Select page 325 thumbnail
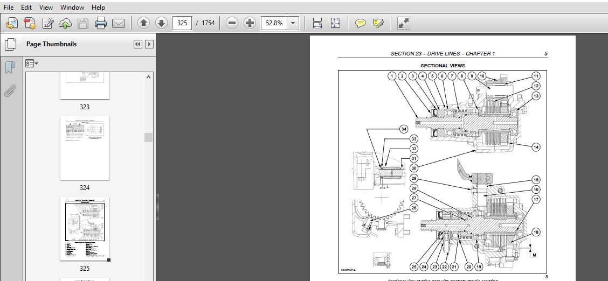The height and width of the screenshot is (281, 608). [85, 229]
